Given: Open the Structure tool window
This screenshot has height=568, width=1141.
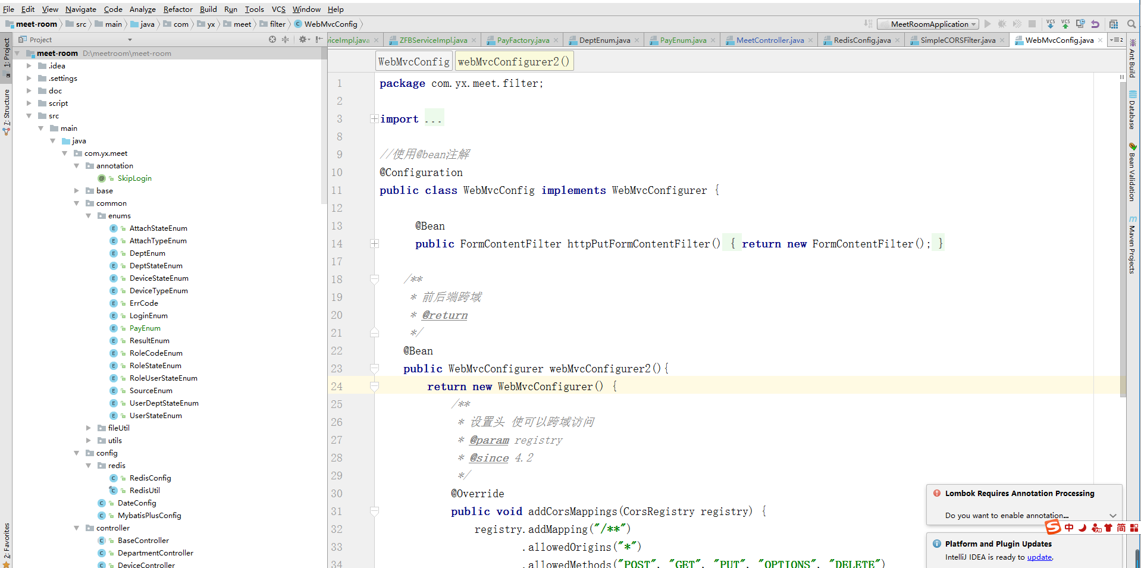Looking at the screenshot, I should 6,112.
